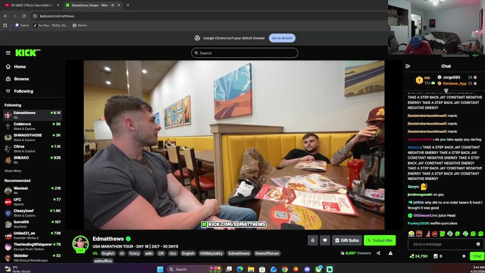
Task: Toggle stream notifications bell
Action: [x=313, y=240]
